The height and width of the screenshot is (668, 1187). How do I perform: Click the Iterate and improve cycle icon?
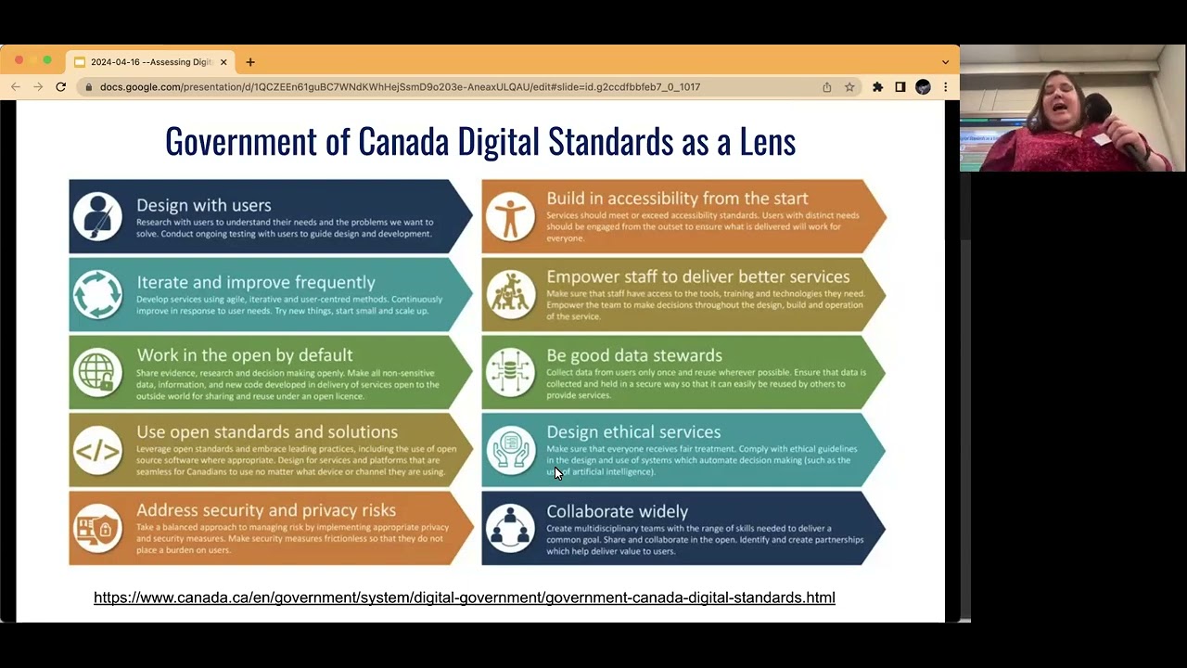97,294
